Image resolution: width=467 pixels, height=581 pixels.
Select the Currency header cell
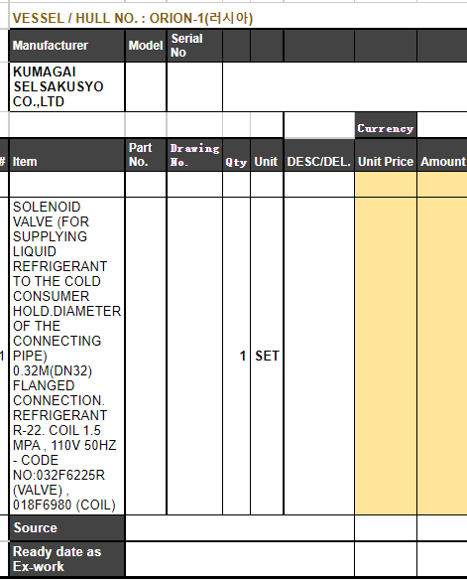(386, 128)
